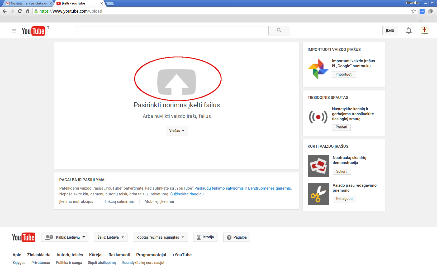Click the YouTube logo in the header
The image size is (437, 265).
[34, 31]
